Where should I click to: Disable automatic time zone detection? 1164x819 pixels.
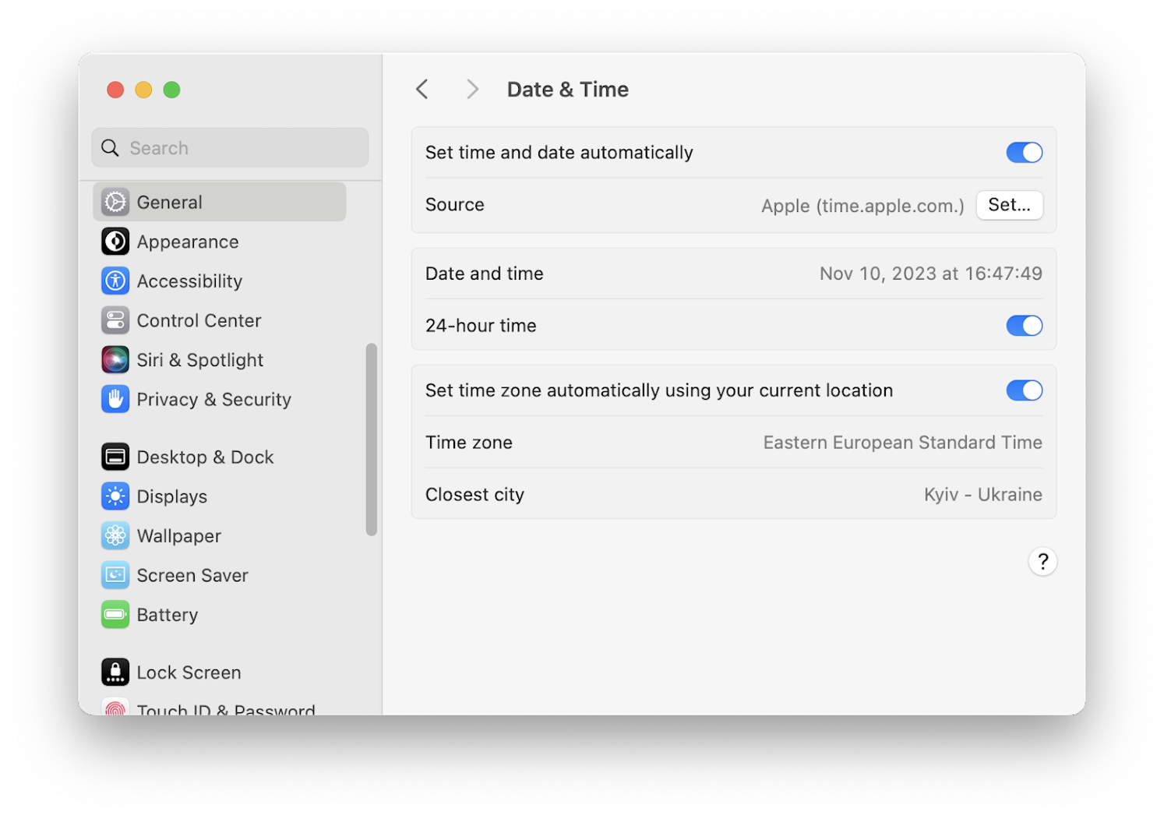(1024, 390)
